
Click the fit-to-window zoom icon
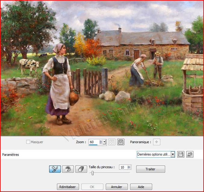coord(112,142)
